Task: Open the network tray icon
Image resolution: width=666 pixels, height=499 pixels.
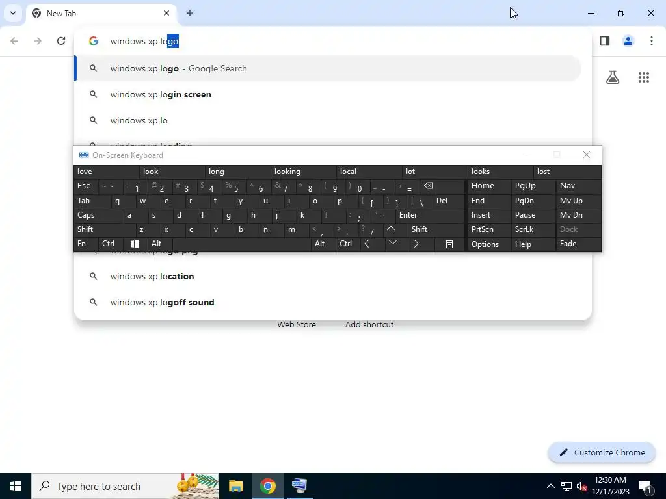Action: click(x=566, y=486)
